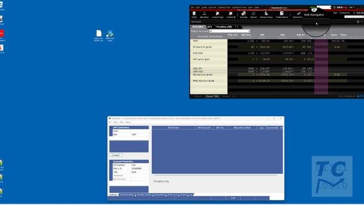Select the USD.JPY watchlist row
The height and width of the screenshot is (205, 364).
pos(209,69)
